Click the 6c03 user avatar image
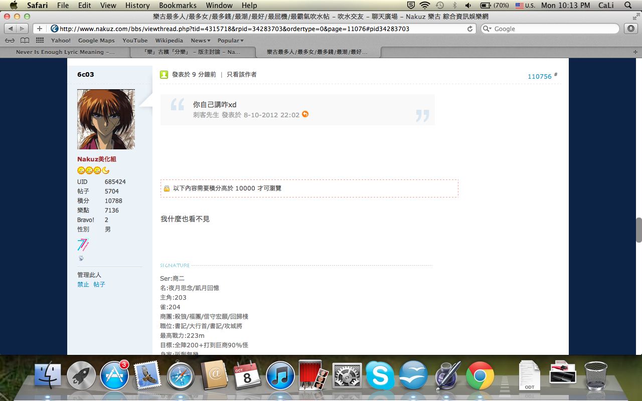This screenshot has height=401, width=642. click(106, 119)
